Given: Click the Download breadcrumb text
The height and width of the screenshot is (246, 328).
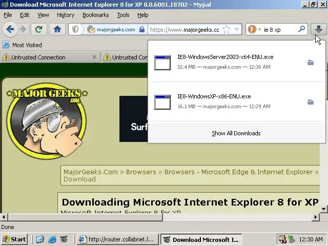Looking at the screenshot, I should tap(80, 179).
